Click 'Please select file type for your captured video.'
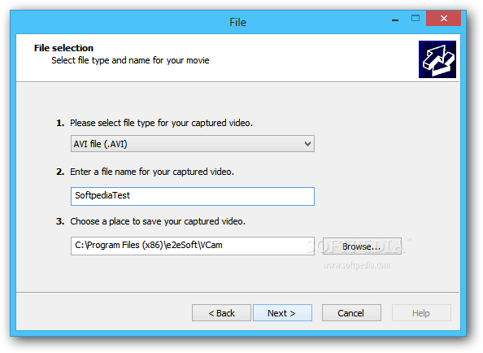The image size is (483, 353). [x=162, y=123]
